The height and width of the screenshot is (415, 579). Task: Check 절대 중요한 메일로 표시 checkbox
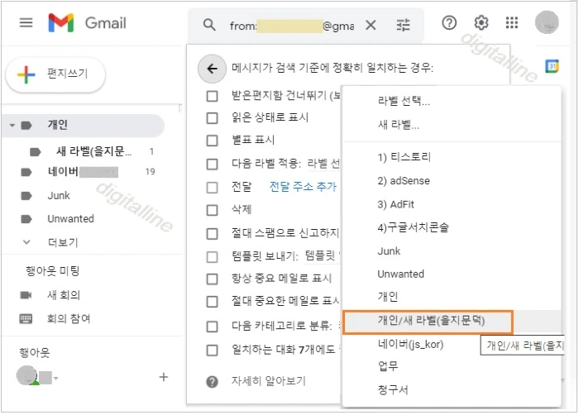tap(212, 302)
